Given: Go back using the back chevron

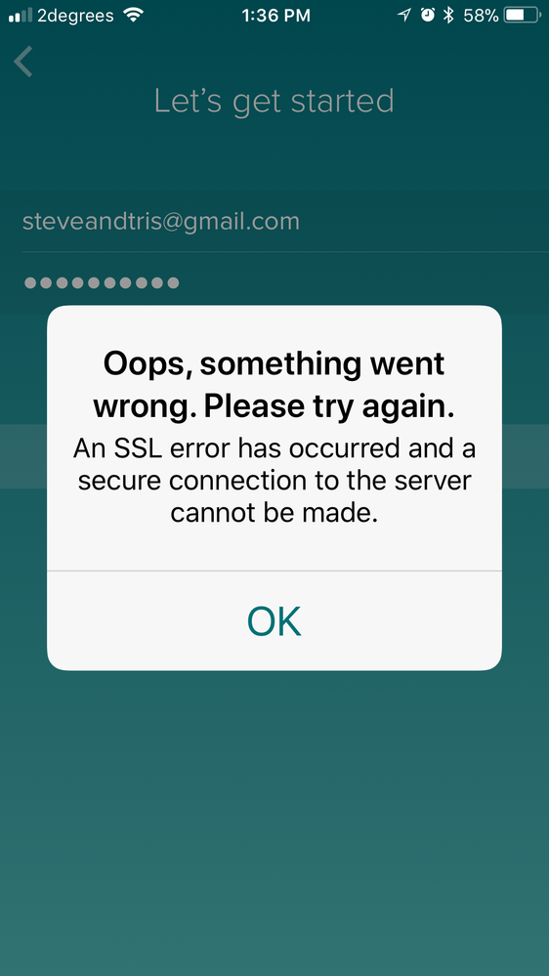Looking at the screenshot, I should pos(23,62).
